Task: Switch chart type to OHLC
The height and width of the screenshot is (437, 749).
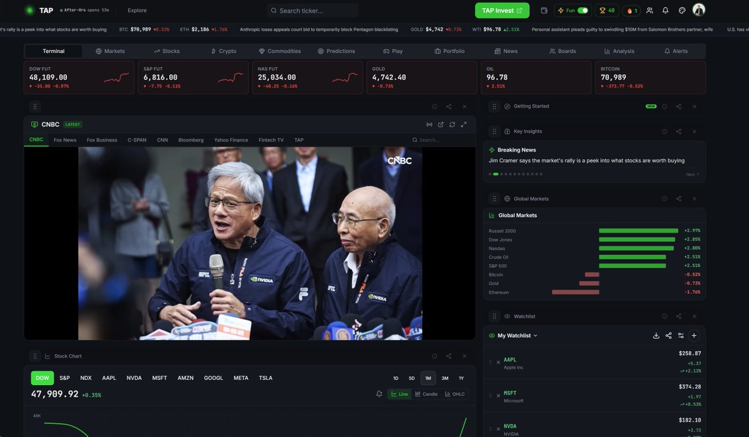Action: 454,394
